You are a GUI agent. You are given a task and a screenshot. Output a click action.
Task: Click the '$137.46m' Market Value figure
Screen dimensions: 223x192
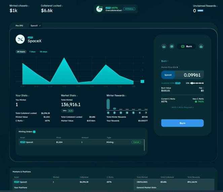[x=91, y=121]
